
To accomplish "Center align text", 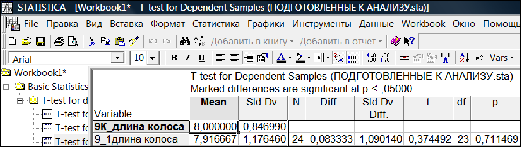I will pyautogui.click(x=234, y=58).
